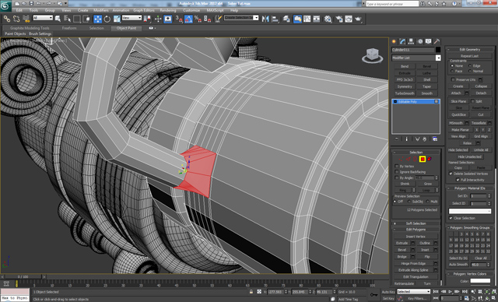Screen dimensions: 498x302
Task: Click the Unlink Selection icon
Action: [16, 19]
